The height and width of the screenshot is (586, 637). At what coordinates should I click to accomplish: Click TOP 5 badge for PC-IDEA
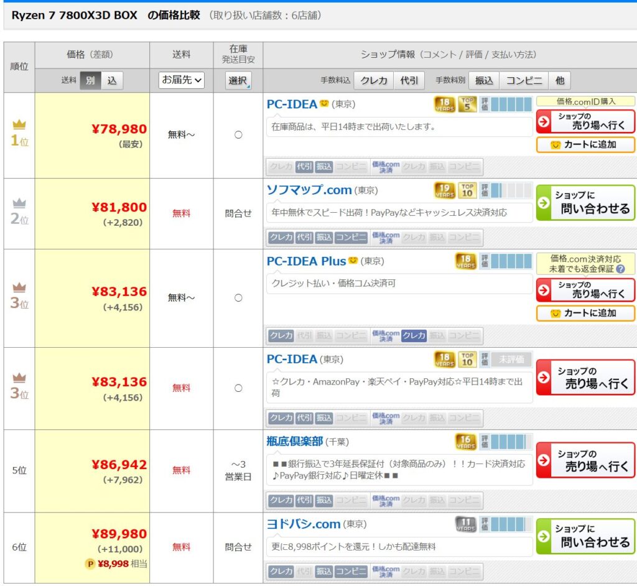pyautogui.click(x=467, y=105)
